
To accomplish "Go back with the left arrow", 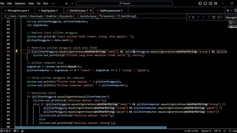I will [67, 3].
